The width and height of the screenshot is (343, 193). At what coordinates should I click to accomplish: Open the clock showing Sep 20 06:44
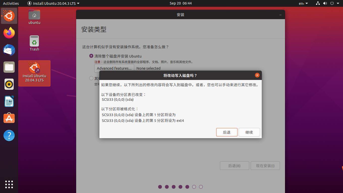[181, 3]
